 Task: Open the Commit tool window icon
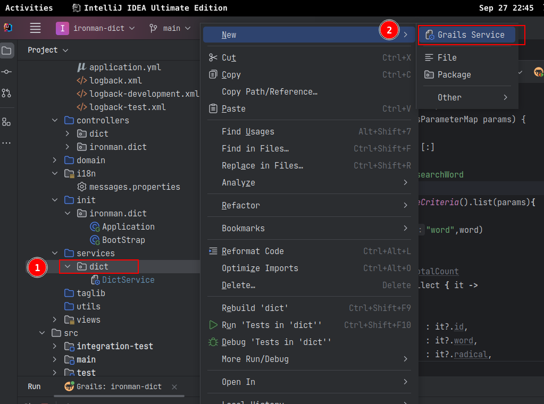tap(6, 72)
